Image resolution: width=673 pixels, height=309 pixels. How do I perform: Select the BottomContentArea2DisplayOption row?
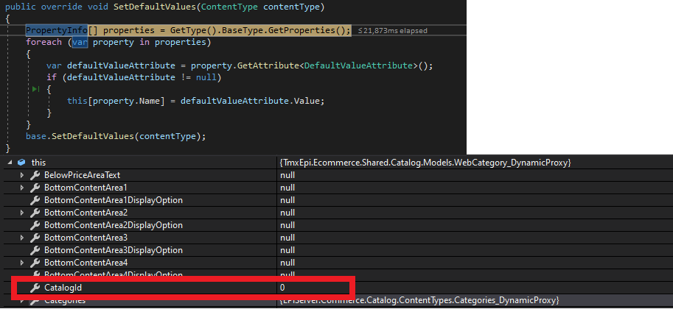(113, 225)
